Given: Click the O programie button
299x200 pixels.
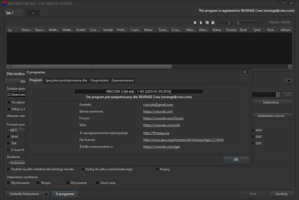Looking at the screenshot, I should point(65,194).
